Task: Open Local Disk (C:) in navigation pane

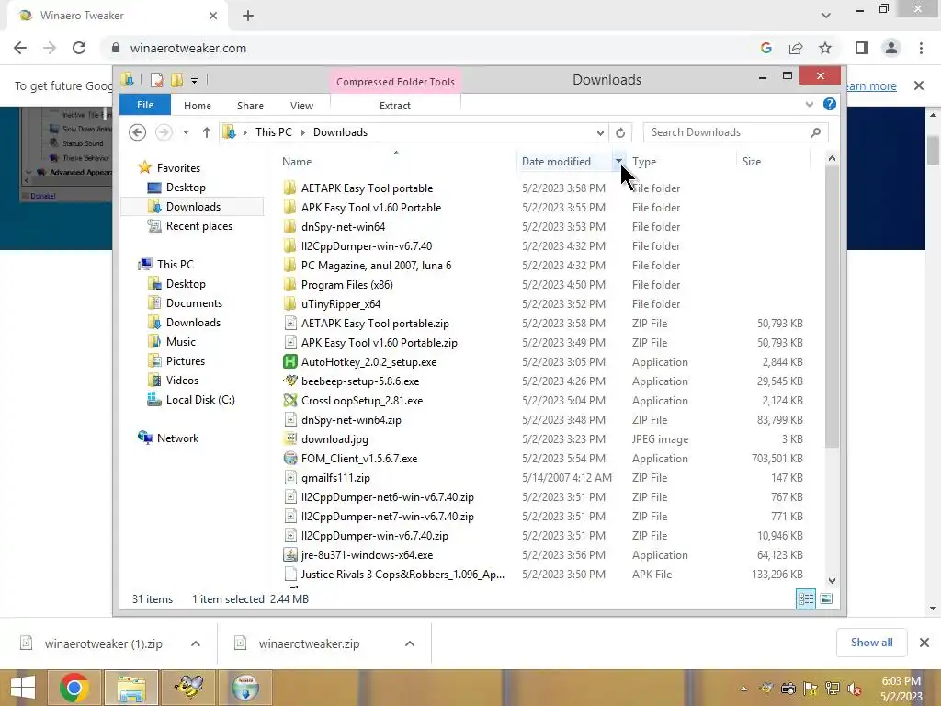Action: pos(200,400)
